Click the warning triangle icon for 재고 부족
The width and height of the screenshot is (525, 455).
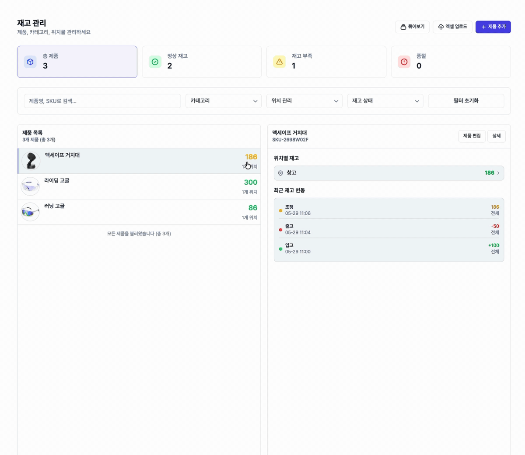(280, 62)
